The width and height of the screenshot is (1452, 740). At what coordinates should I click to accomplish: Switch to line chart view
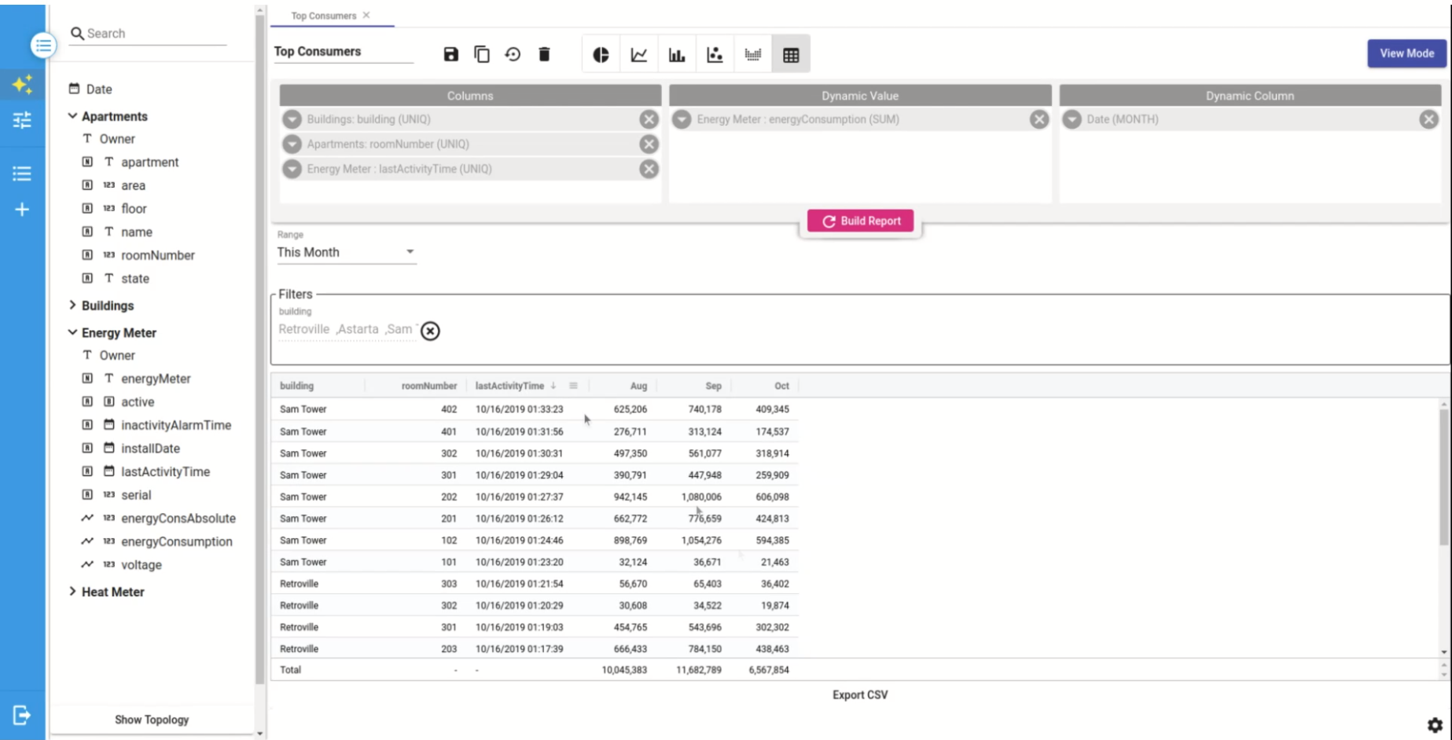(x=638, y=55)
